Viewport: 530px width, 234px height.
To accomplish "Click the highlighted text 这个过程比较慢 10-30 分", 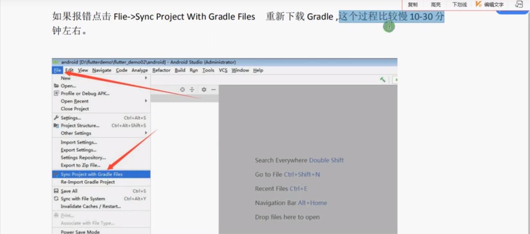I will (391, 16).
